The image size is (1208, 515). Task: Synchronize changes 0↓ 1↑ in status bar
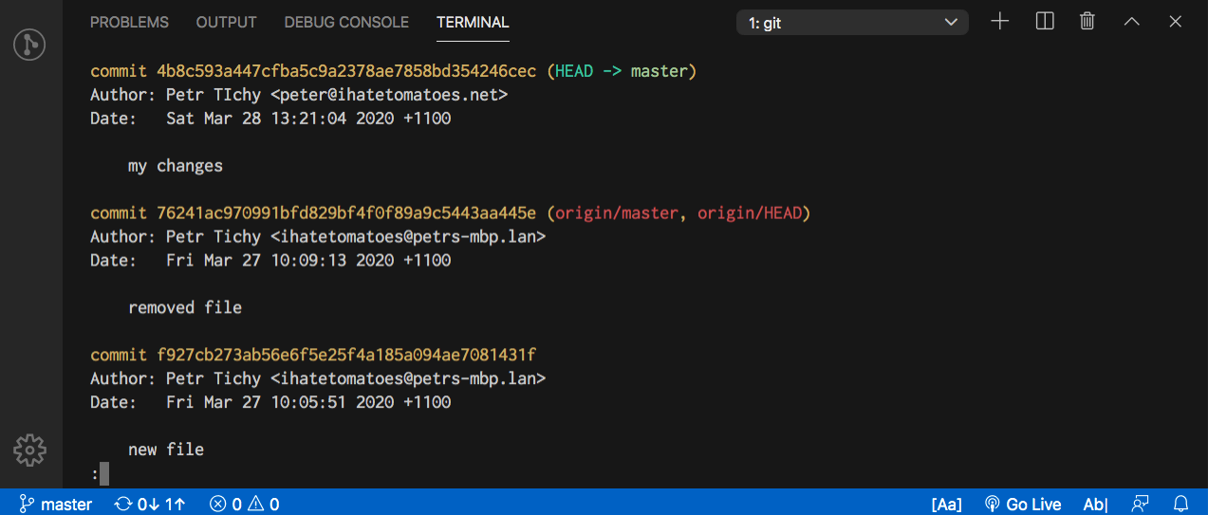point(150,504)
